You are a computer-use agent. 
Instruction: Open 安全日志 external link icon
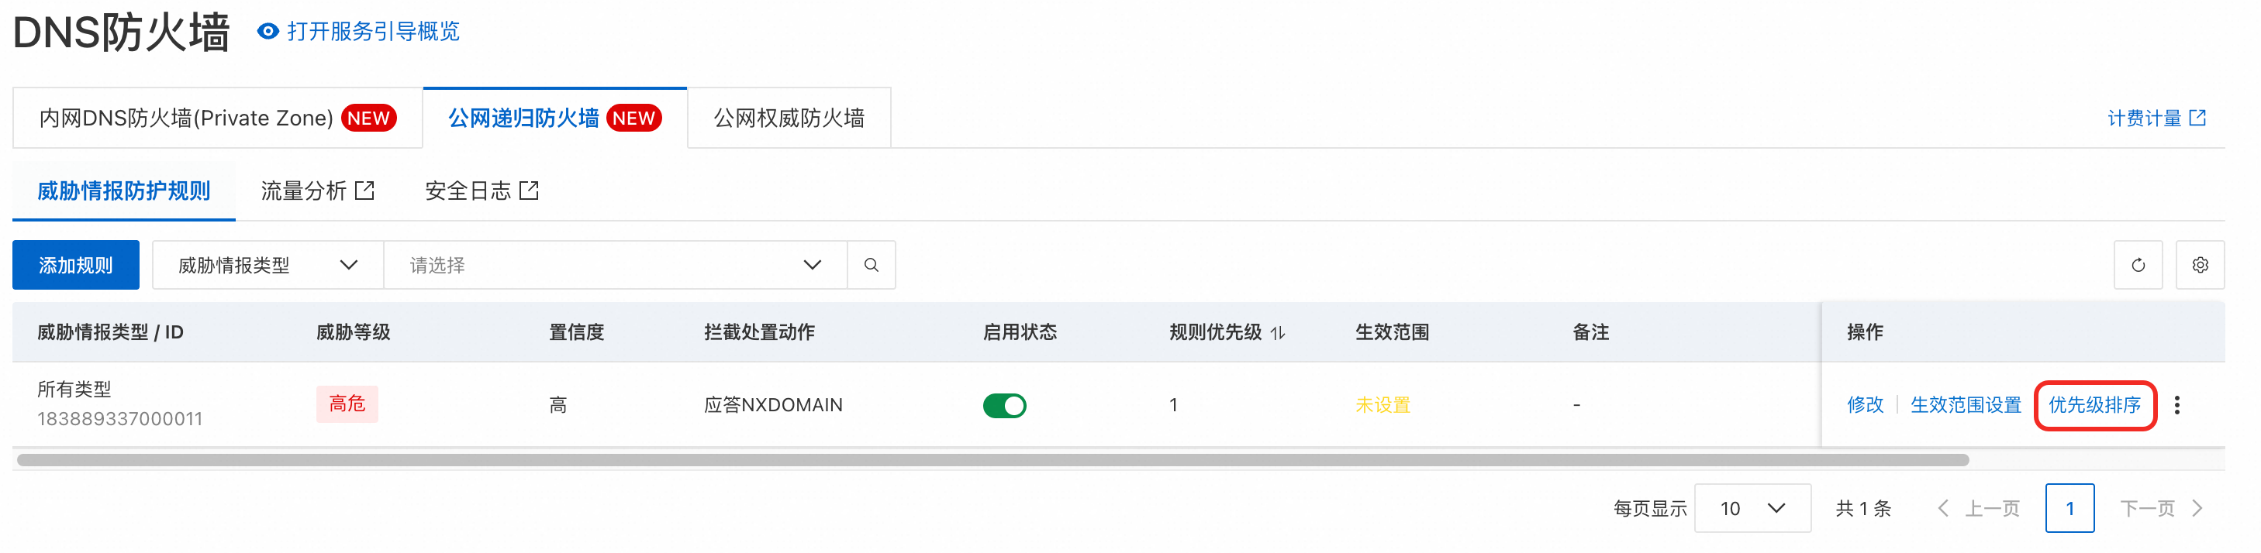click(x=530, y=191)
